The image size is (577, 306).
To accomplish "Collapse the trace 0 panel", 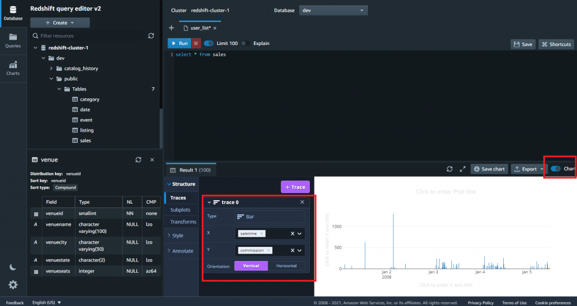I will [210, 202].
